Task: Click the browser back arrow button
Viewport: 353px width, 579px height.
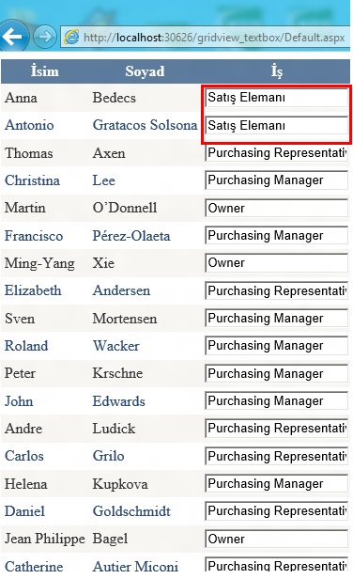Action: 13,37
